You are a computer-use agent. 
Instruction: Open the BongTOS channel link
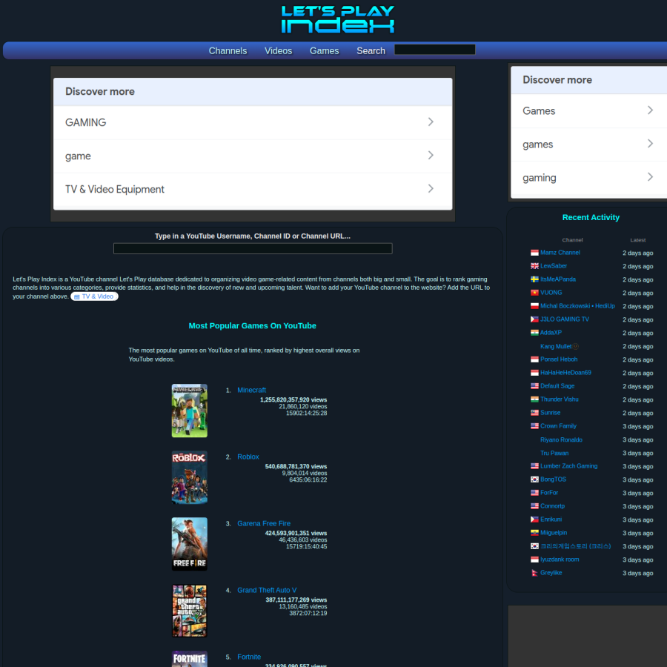pyautogui.click(x=553, y=479)
